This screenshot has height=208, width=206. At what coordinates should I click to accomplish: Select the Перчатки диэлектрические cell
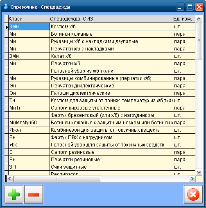click(x=111, y=86)
